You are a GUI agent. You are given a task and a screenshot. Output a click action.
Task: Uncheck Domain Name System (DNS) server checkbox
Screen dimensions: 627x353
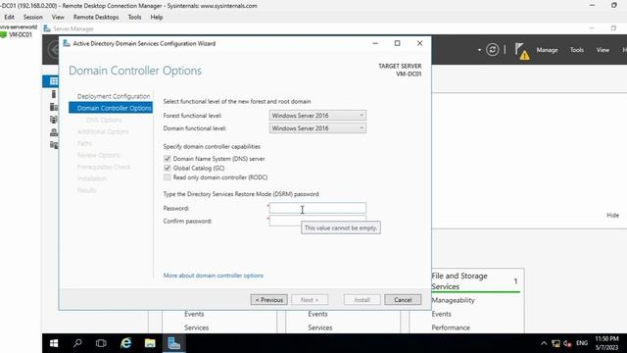click(x=168, y=159)
